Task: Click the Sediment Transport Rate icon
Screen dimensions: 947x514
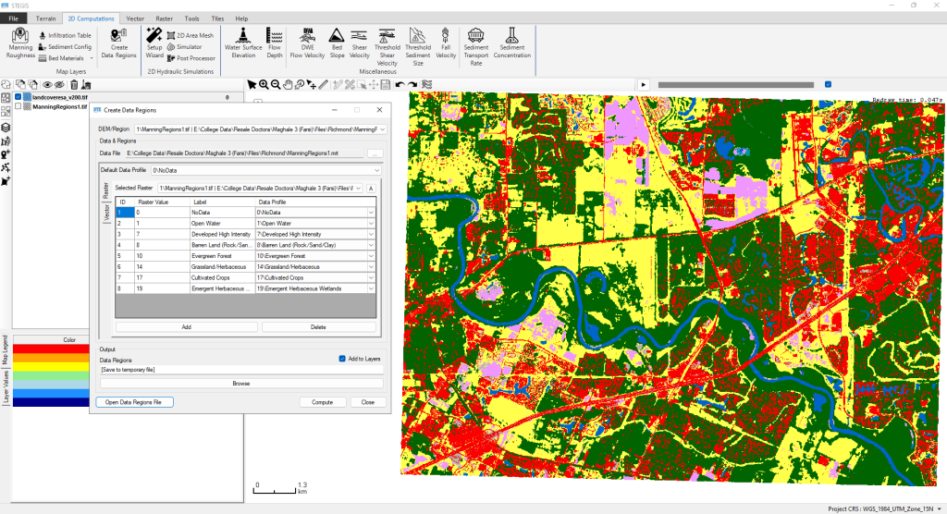Action: [476, 46]
